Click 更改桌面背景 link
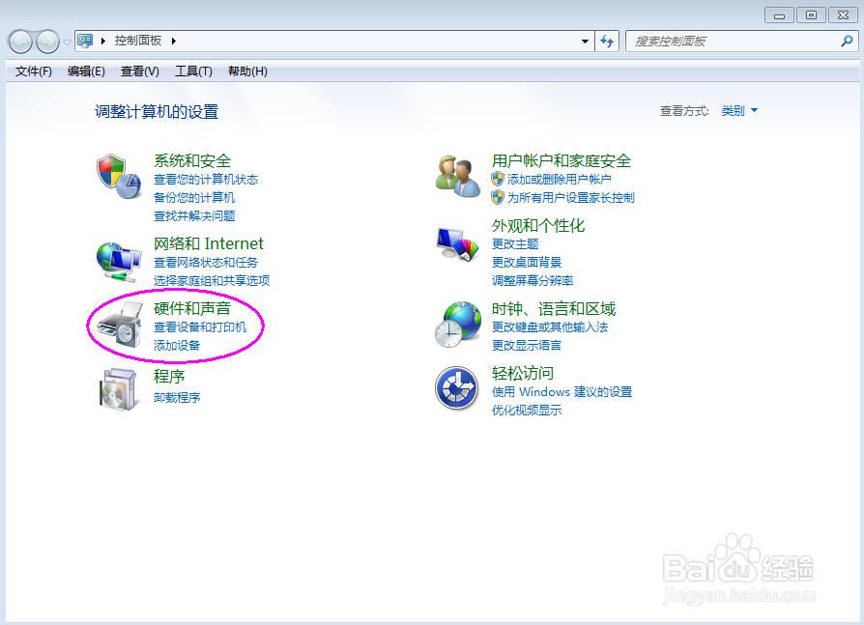 point(527,262)
